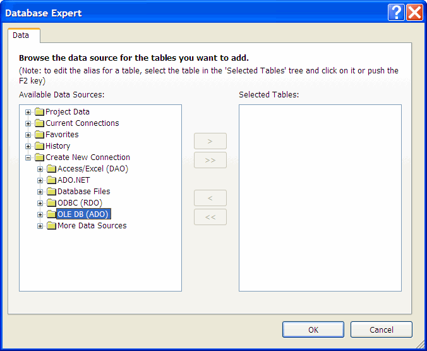Click the Database Files folder icon
Screen dimensions: 427x351
click(51, 192)
